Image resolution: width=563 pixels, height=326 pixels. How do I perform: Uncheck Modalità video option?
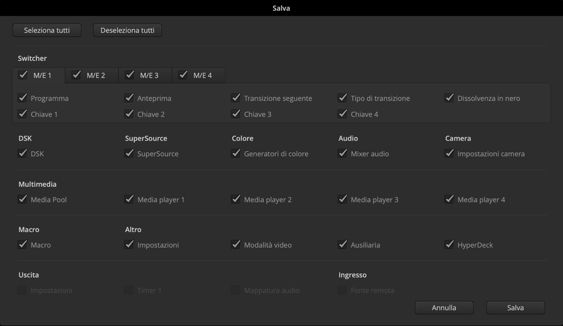pos(236,245)
